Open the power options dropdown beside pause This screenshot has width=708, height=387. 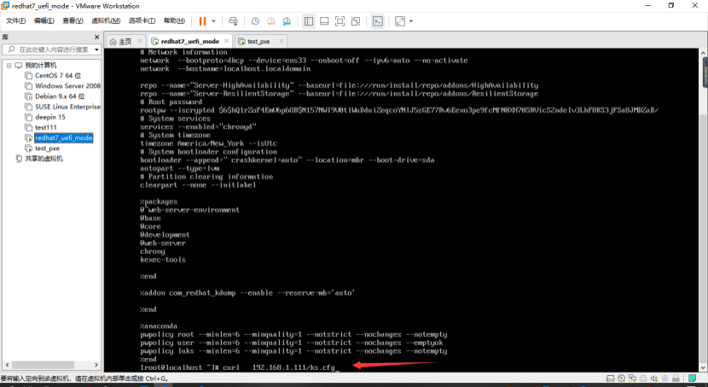click(213, 21)
